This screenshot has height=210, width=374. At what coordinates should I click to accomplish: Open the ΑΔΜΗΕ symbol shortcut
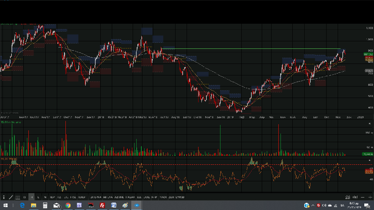pos(119,197)
